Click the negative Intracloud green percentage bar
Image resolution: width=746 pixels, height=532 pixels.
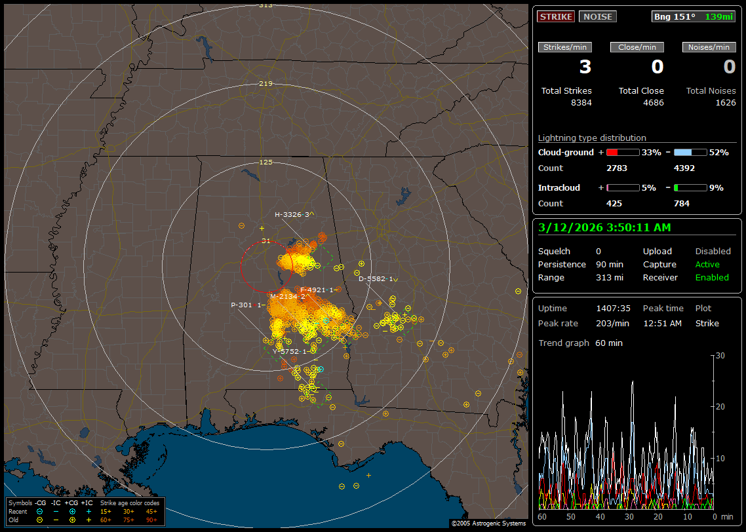click(690, 187)
